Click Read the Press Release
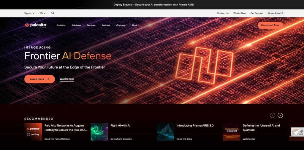The image size is (304, 150). tap(57, 139)
